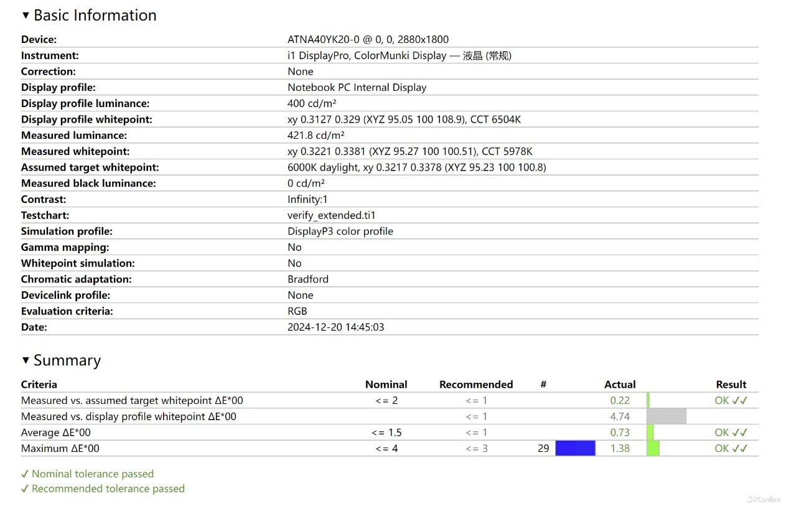This screenshot has width=789, height=511.
Task: Click the Criteria column header
Action: click(x=39, y=385)
